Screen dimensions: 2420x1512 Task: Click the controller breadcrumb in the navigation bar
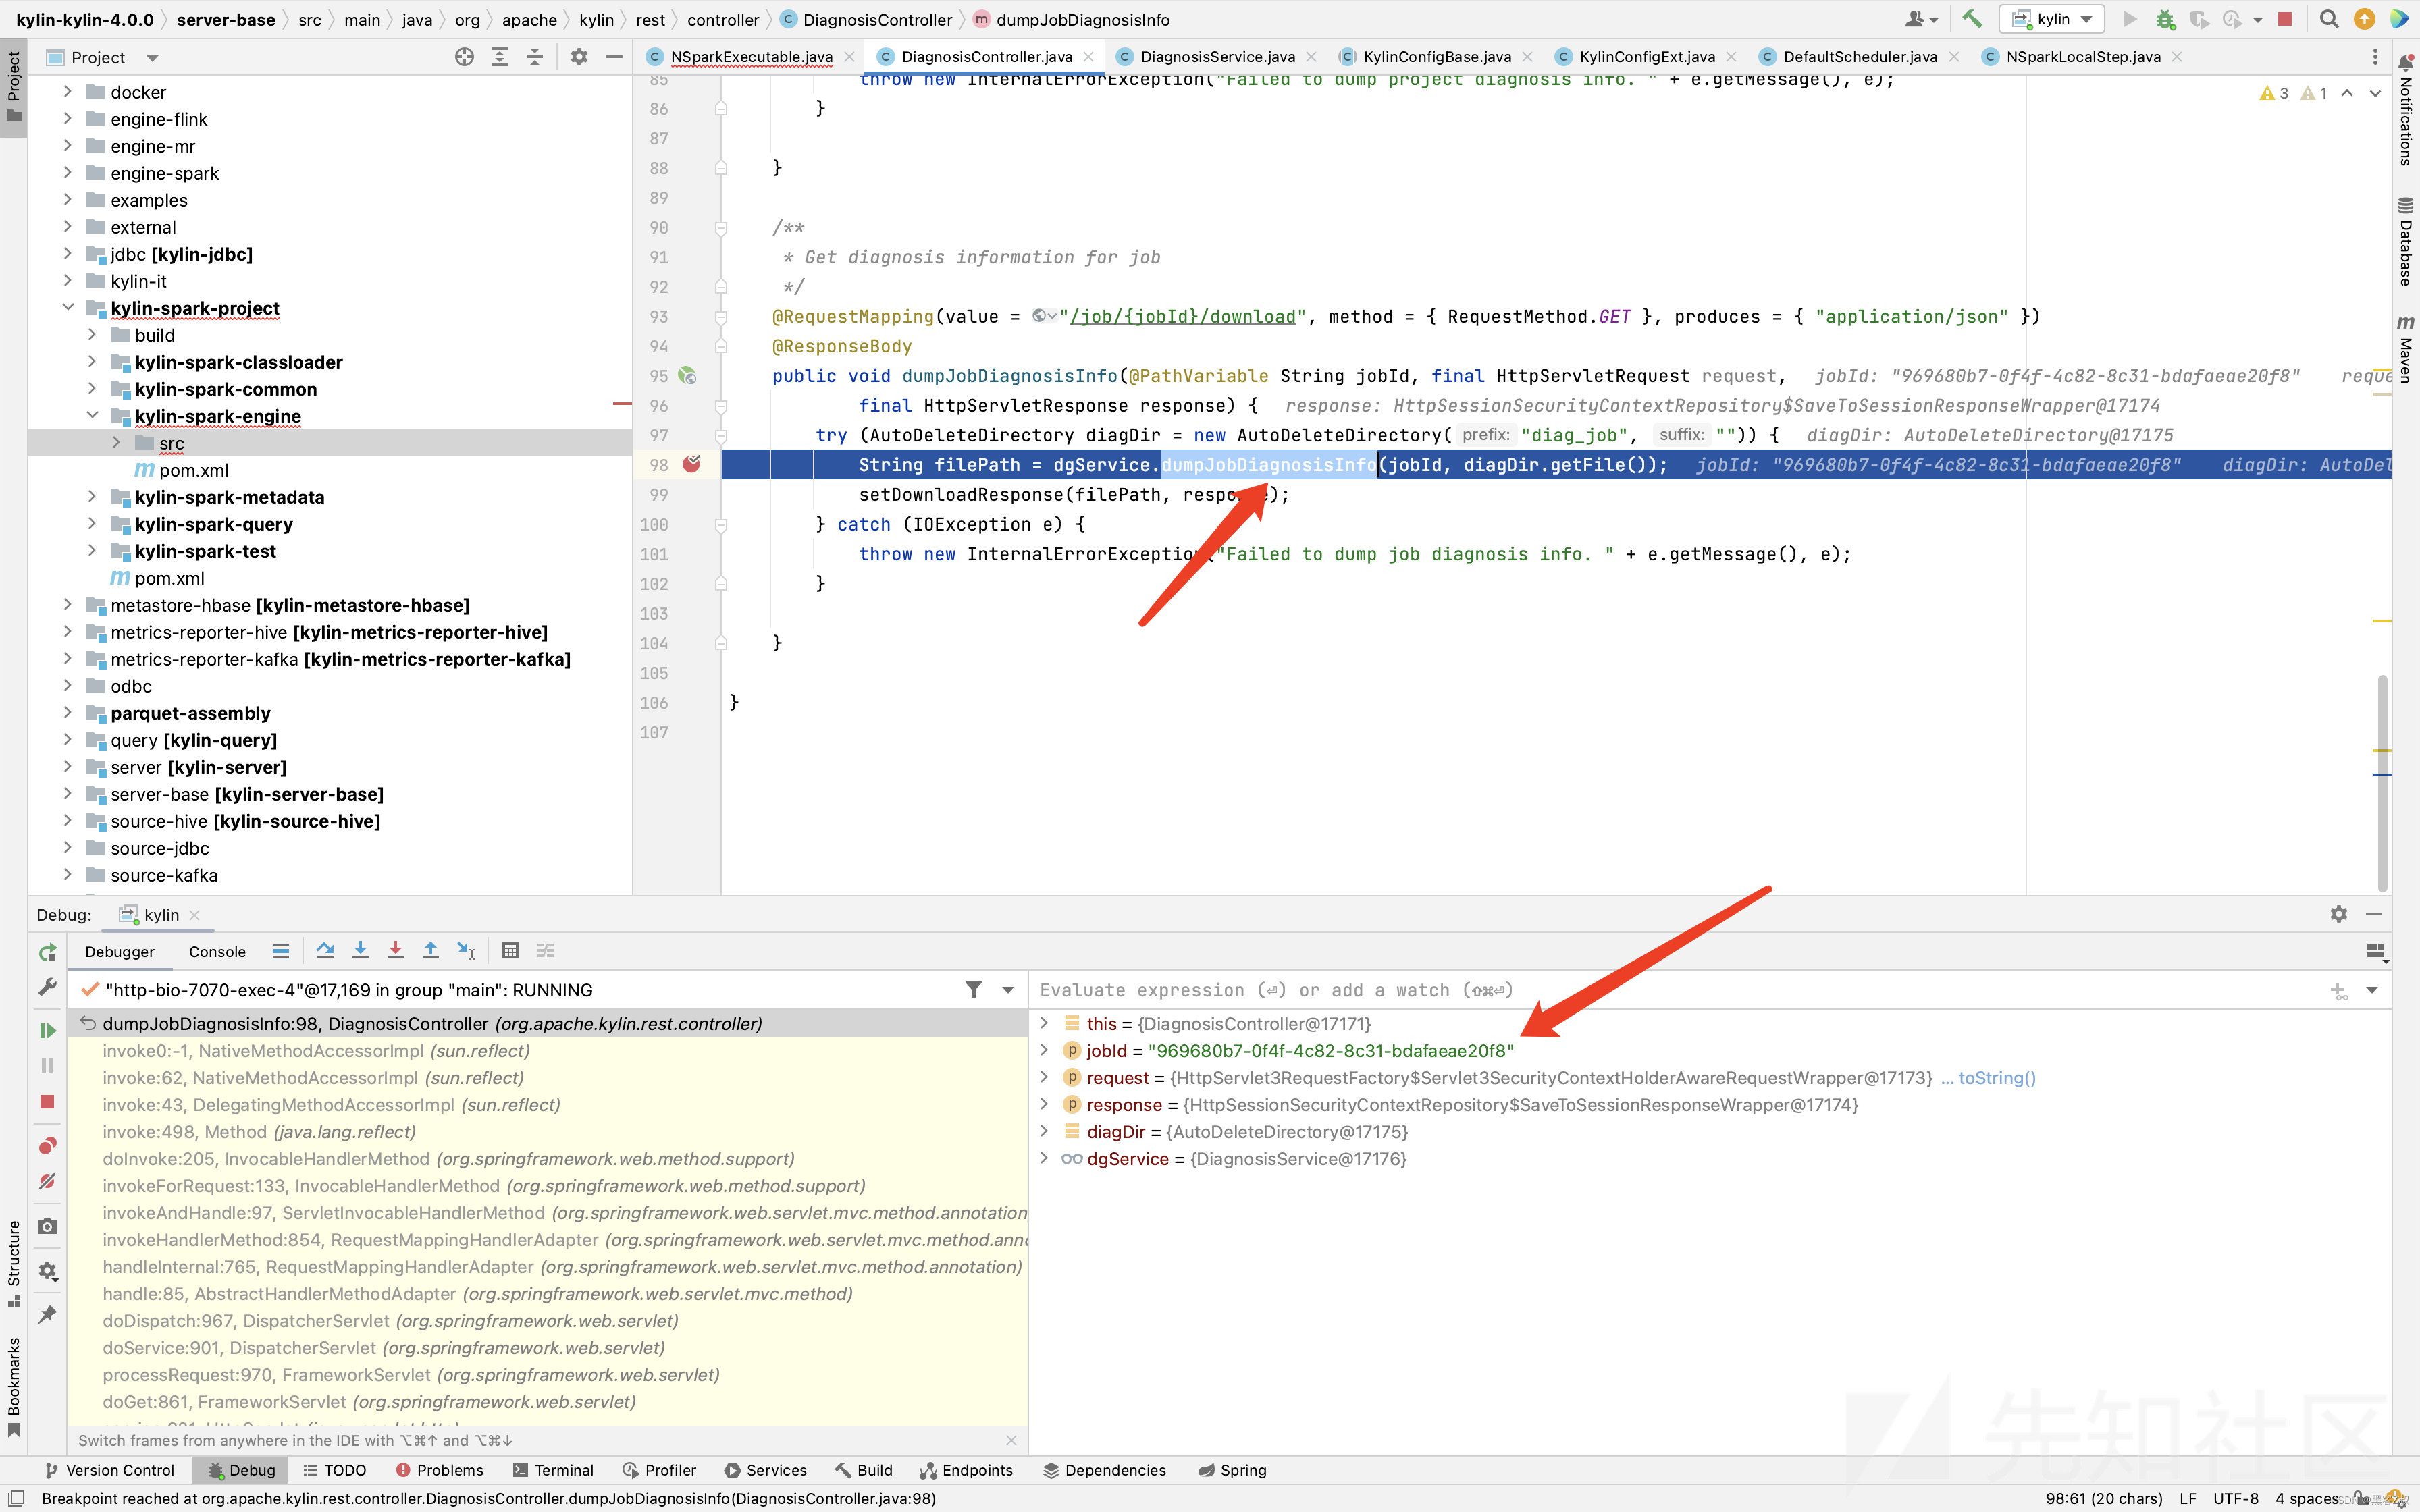723,19
